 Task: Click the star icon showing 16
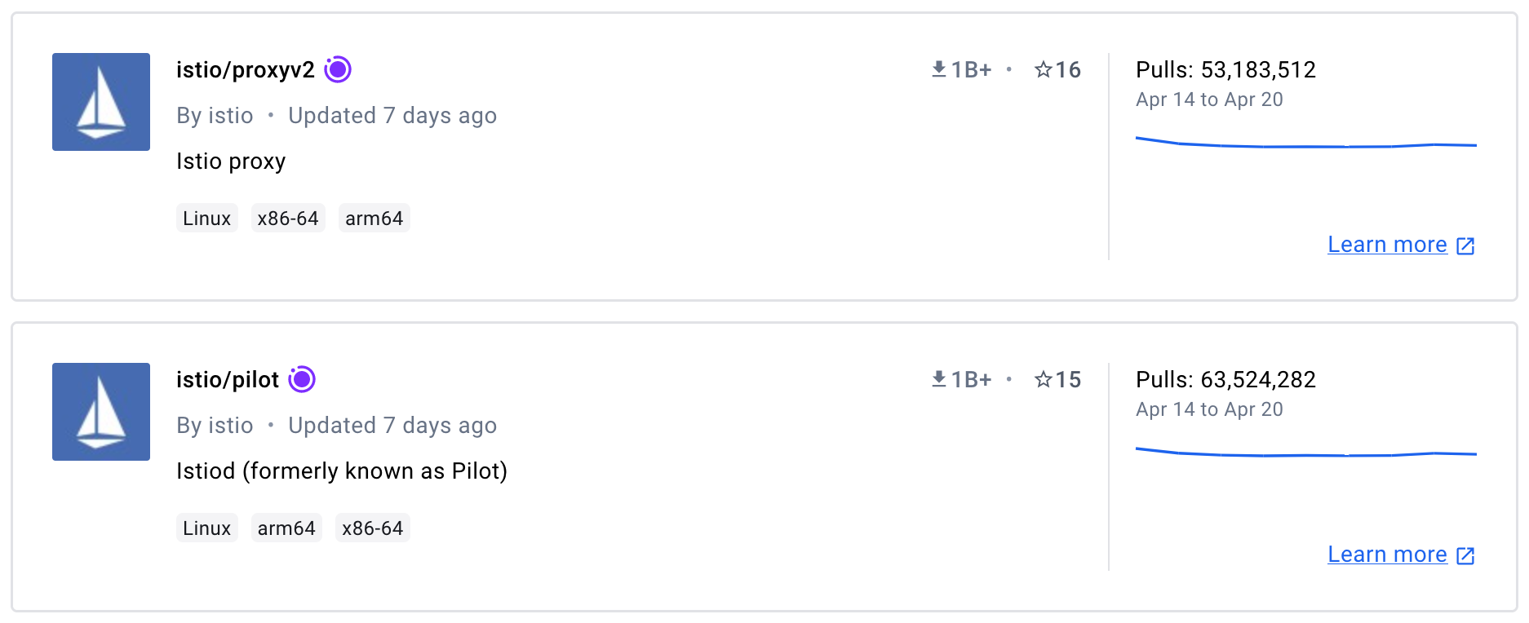(x=1043, y=70)
